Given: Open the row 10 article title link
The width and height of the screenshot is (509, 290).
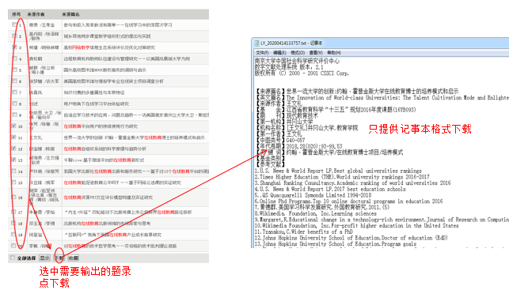Looking at the screenshot, I should (x=101, y=126).
